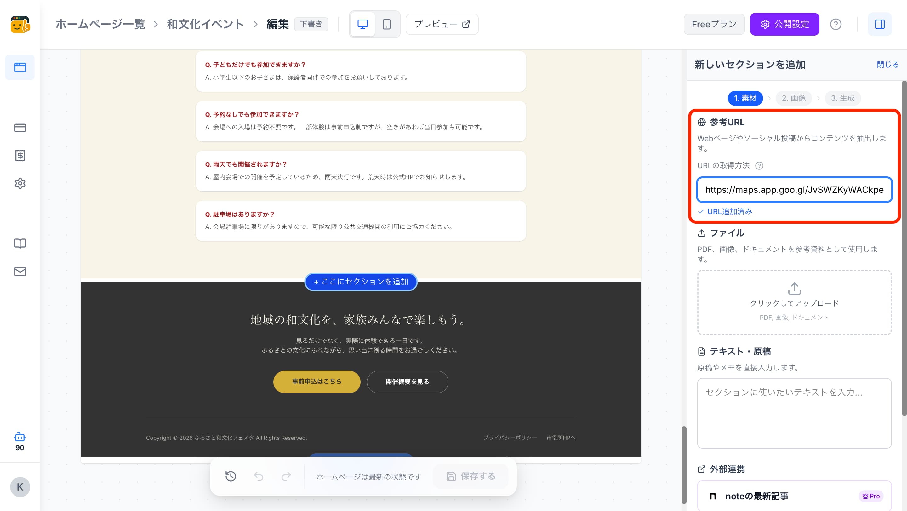The height and width of the screenshot is (511, 907).
Task: Click the Freeプラン button
Action: (714, 24)
